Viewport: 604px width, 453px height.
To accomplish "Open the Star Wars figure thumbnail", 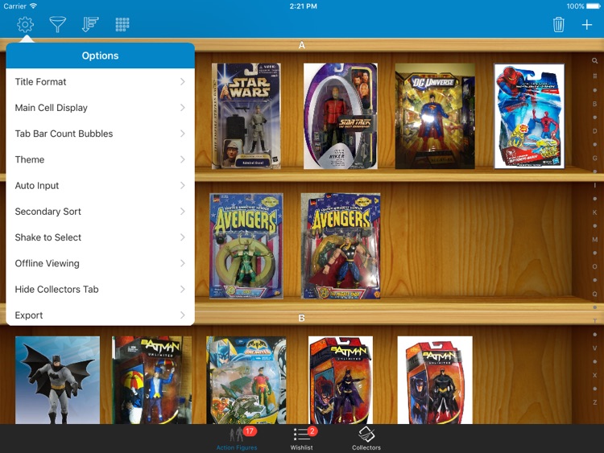I will click(x=246, y=116).
